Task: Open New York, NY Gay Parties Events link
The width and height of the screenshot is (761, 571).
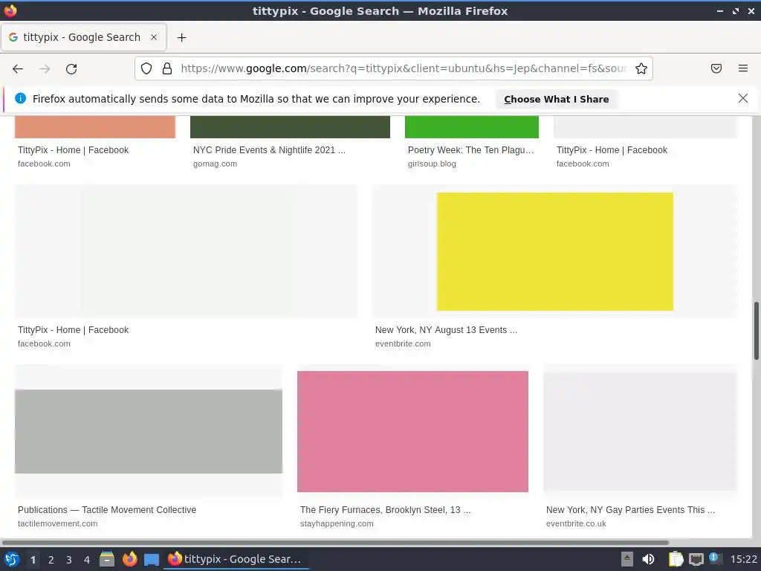Action: click(x=630, y=510)
